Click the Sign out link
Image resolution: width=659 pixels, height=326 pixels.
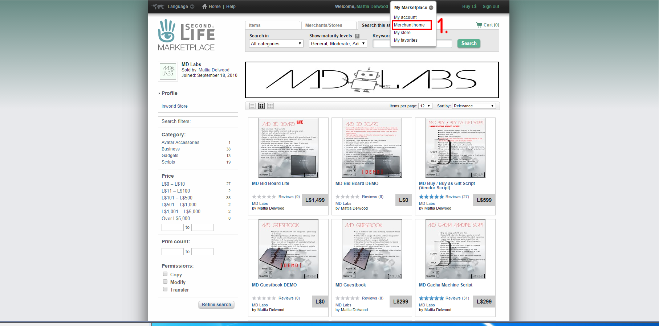coord(491,7)
